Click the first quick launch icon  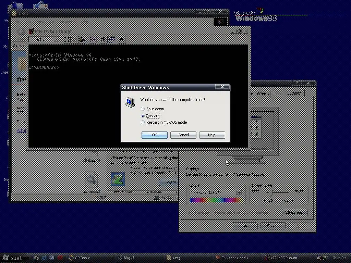36,258
